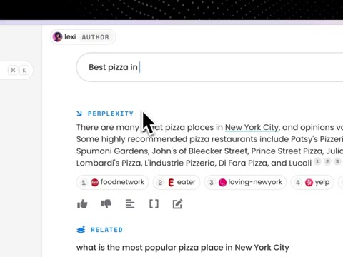This screenshot has height=257, width=343.
Task: Focus the Best pizza in search field
Action: 209,67
